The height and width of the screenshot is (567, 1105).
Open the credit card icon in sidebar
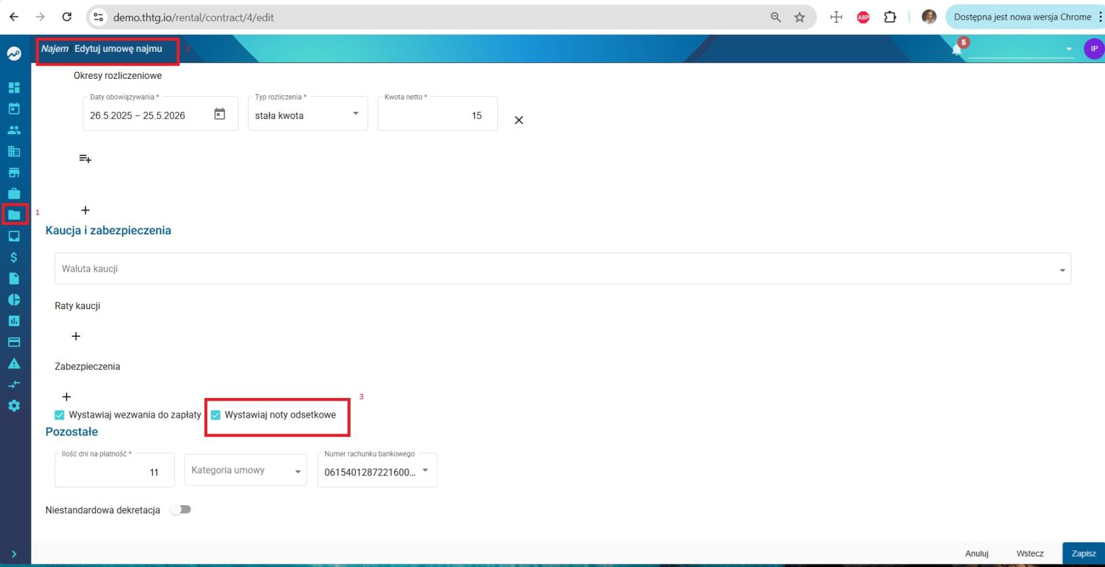[14, 342]
